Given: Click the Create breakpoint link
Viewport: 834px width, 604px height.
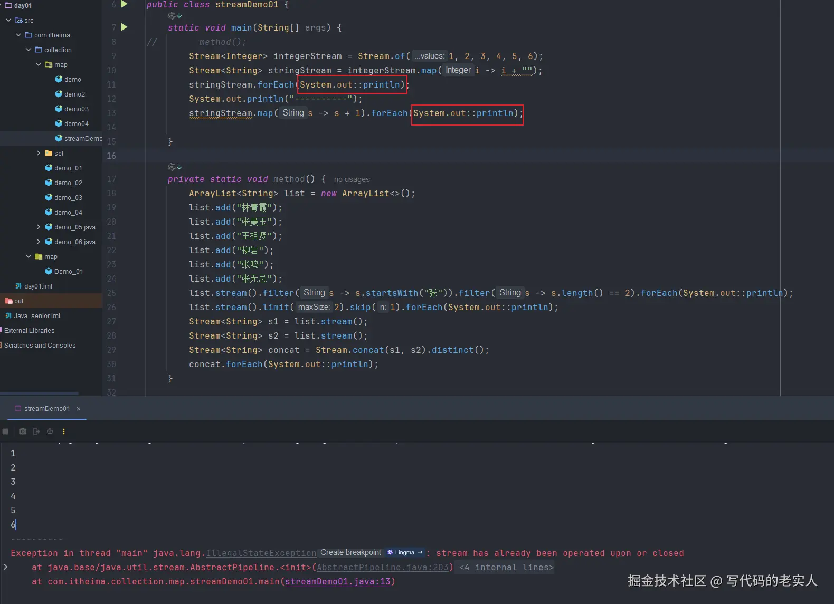Looking at the screenshot, I should pos(350,552).
